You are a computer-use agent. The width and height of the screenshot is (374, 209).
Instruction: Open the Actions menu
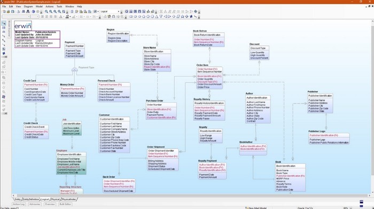(x=50, y=6)
